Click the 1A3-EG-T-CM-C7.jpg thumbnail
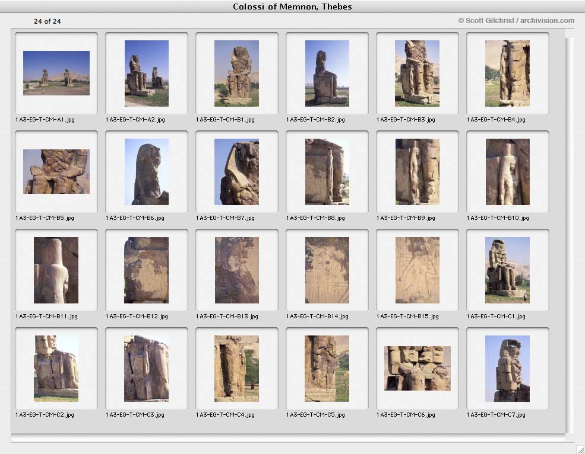The height and width of the screenshot is (454, 585). coord(507,368)
